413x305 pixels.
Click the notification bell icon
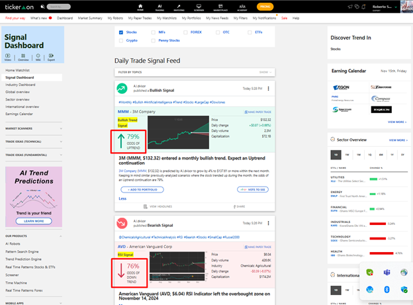pyautogui.click(x=363, y=7)
